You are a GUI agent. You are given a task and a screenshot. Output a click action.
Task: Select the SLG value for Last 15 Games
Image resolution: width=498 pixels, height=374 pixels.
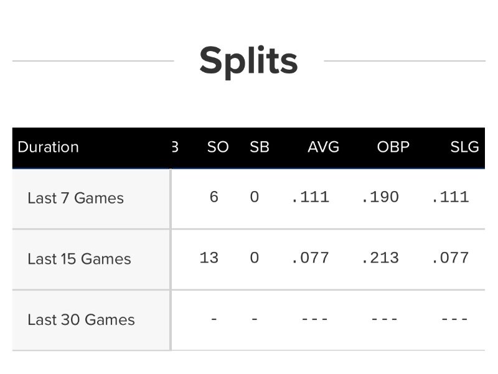point(450,258)
